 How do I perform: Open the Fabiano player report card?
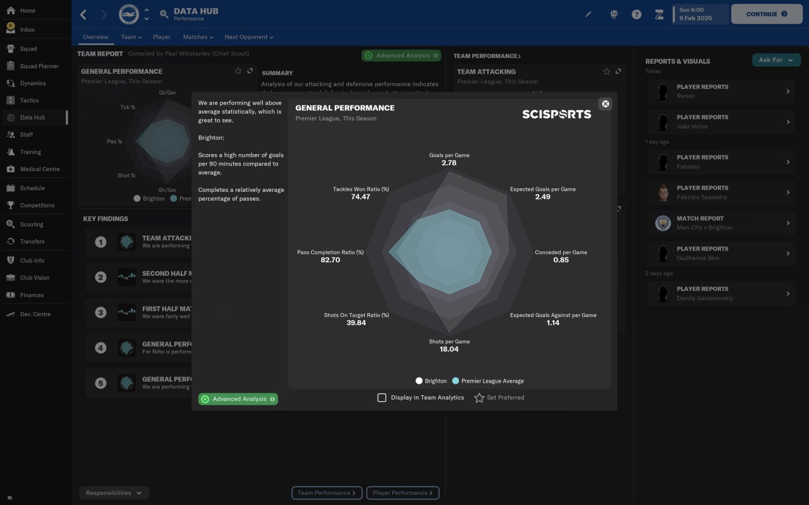click(721, 162)
